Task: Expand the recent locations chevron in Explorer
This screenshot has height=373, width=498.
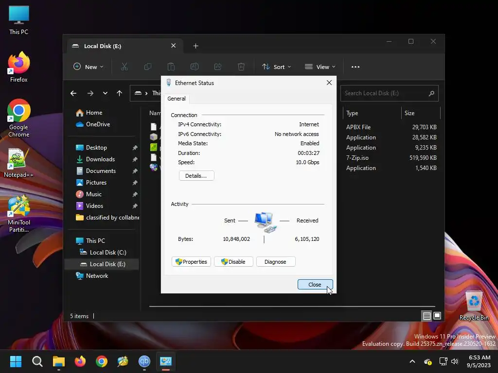Action: 105,93
